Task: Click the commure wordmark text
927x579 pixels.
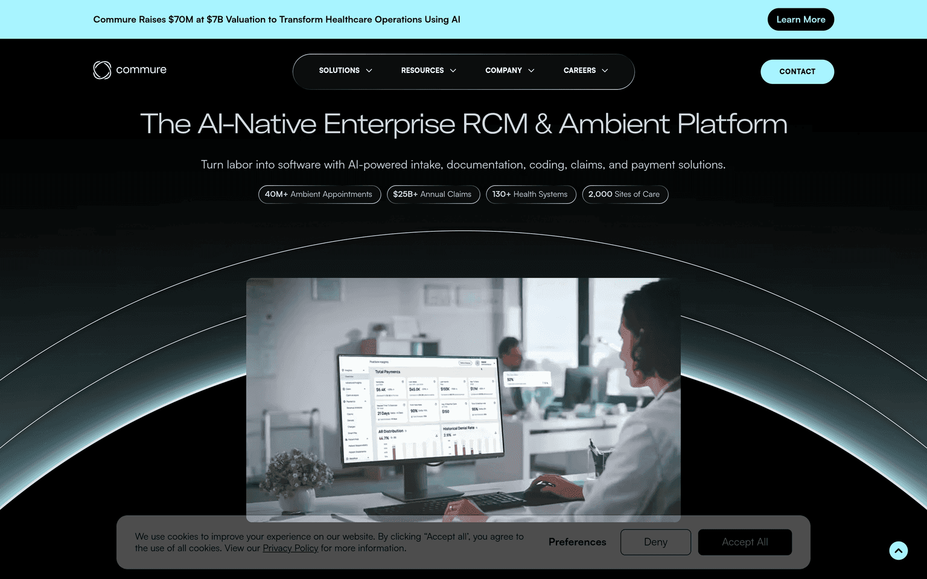Action: click(141, 70)
